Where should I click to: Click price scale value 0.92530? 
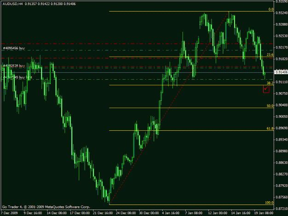282,36
